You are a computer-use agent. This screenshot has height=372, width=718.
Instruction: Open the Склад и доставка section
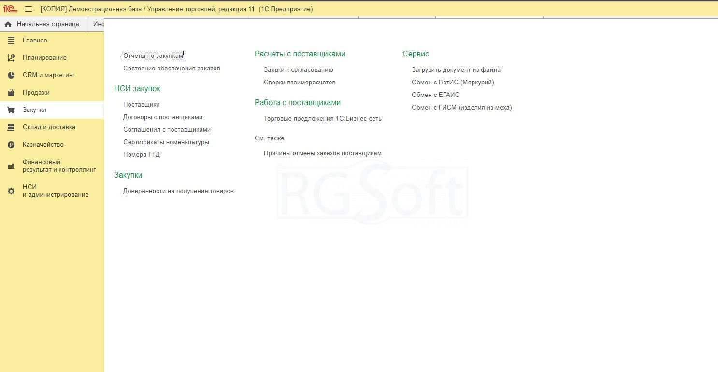coord(52,127)
